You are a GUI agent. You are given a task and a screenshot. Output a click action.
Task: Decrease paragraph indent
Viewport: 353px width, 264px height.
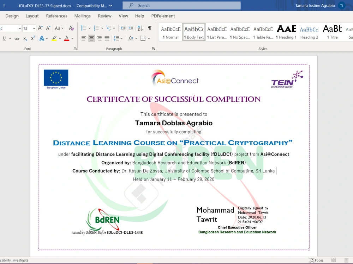[x=123, y=28]
